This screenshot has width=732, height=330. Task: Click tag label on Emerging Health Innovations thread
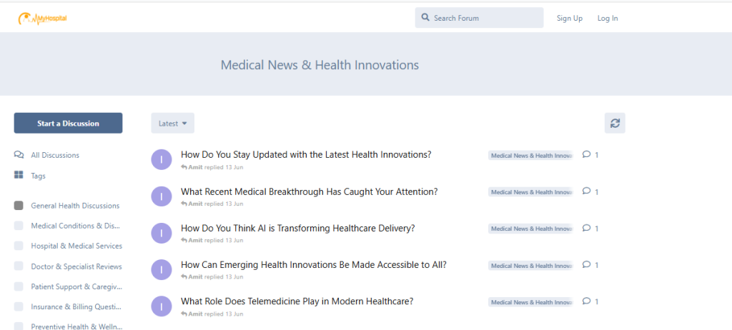(531, 265)
